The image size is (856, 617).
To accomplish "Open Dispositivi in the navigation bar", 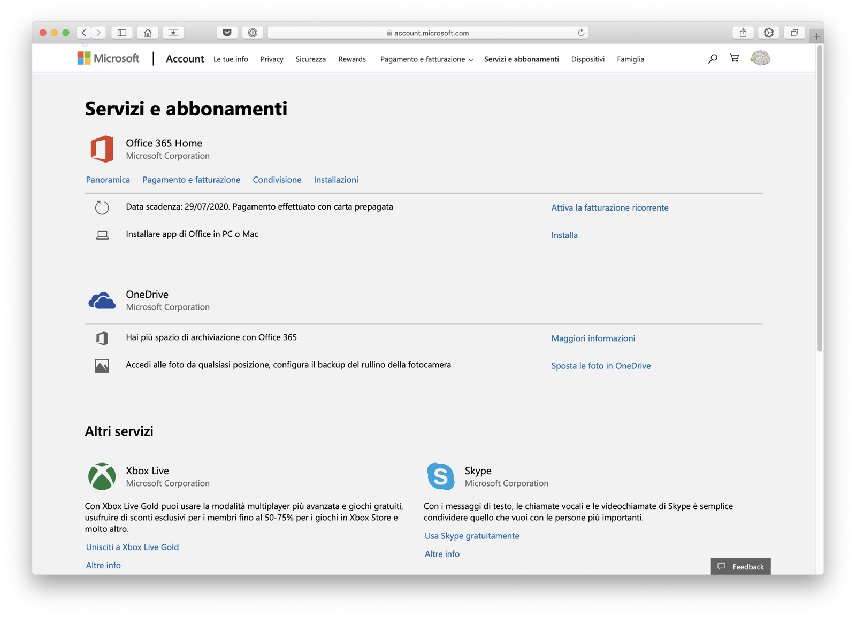I will click(x=587, y=59).
